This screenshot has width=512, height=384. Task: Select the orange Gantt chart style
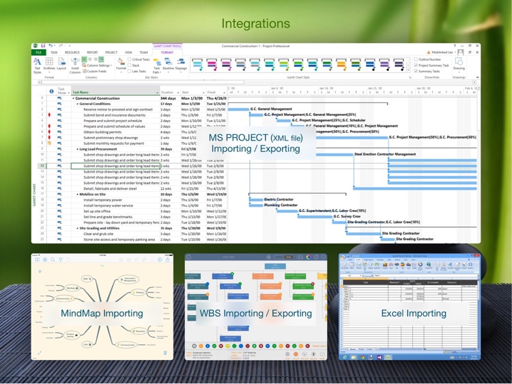pyautogui.click(x=341, y=65)
